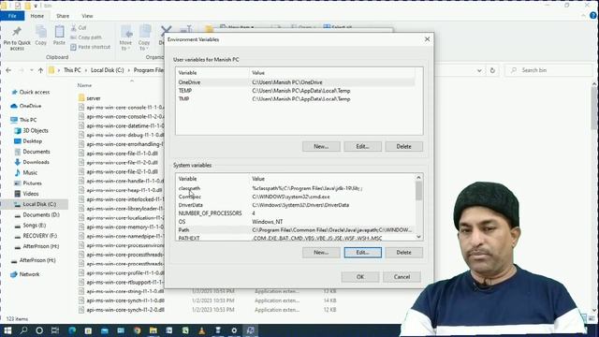Viewport: 599px width, 337px height.
Task: Refresh the Explorer address bar
Action: [492, 70]
